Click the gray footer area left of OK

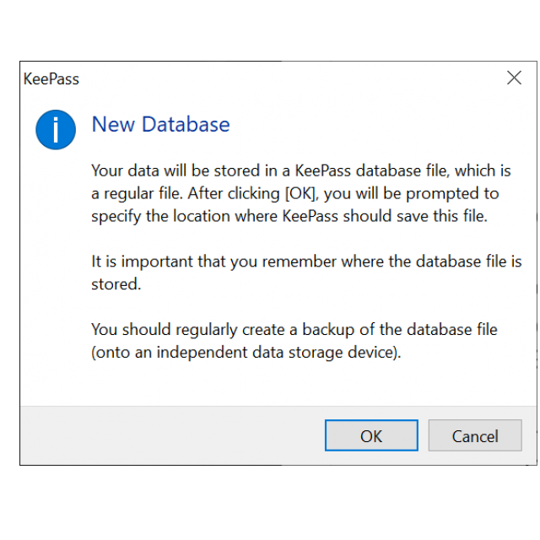pyautogui.click(x=172, y=435)
